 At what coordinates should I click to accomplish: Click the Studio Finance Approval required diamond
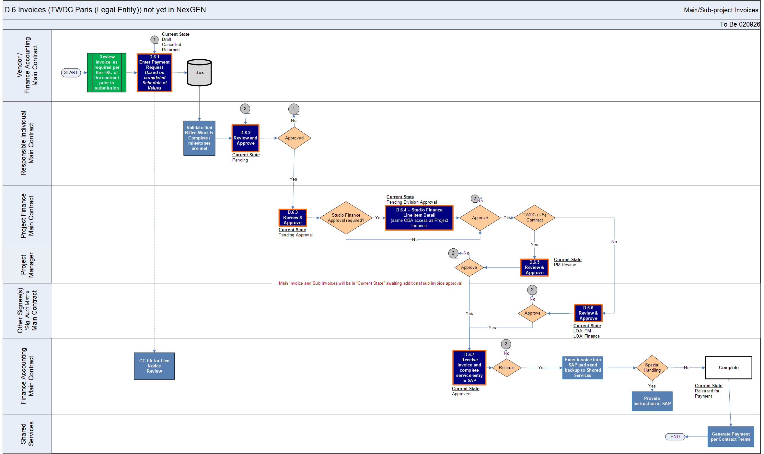[346, 218]
